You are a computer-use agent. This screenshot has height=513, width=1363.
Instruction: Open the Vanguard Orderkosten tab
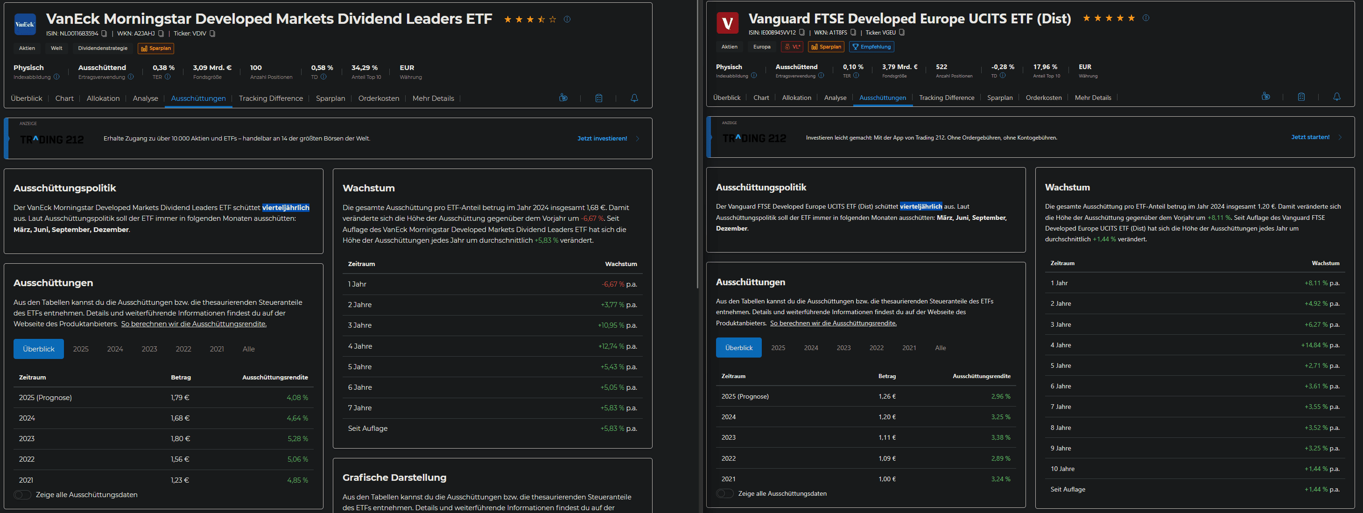[1043, 98]
